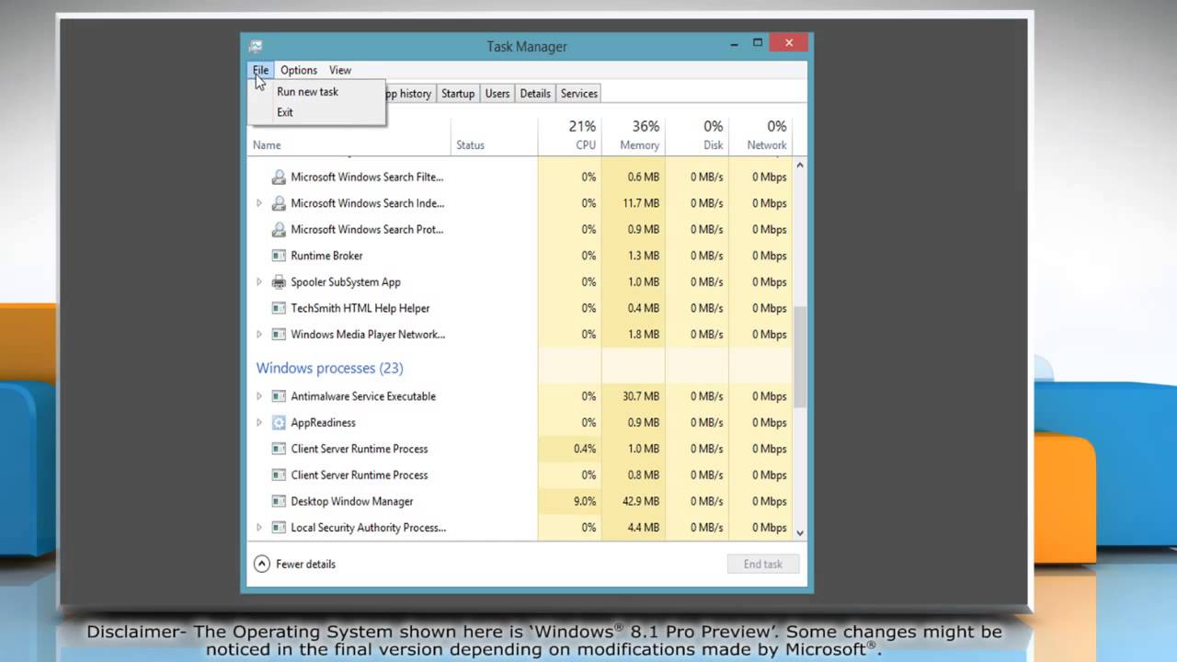
Task: Click the Windows Media Player Network icon
Action: (279, 335)
